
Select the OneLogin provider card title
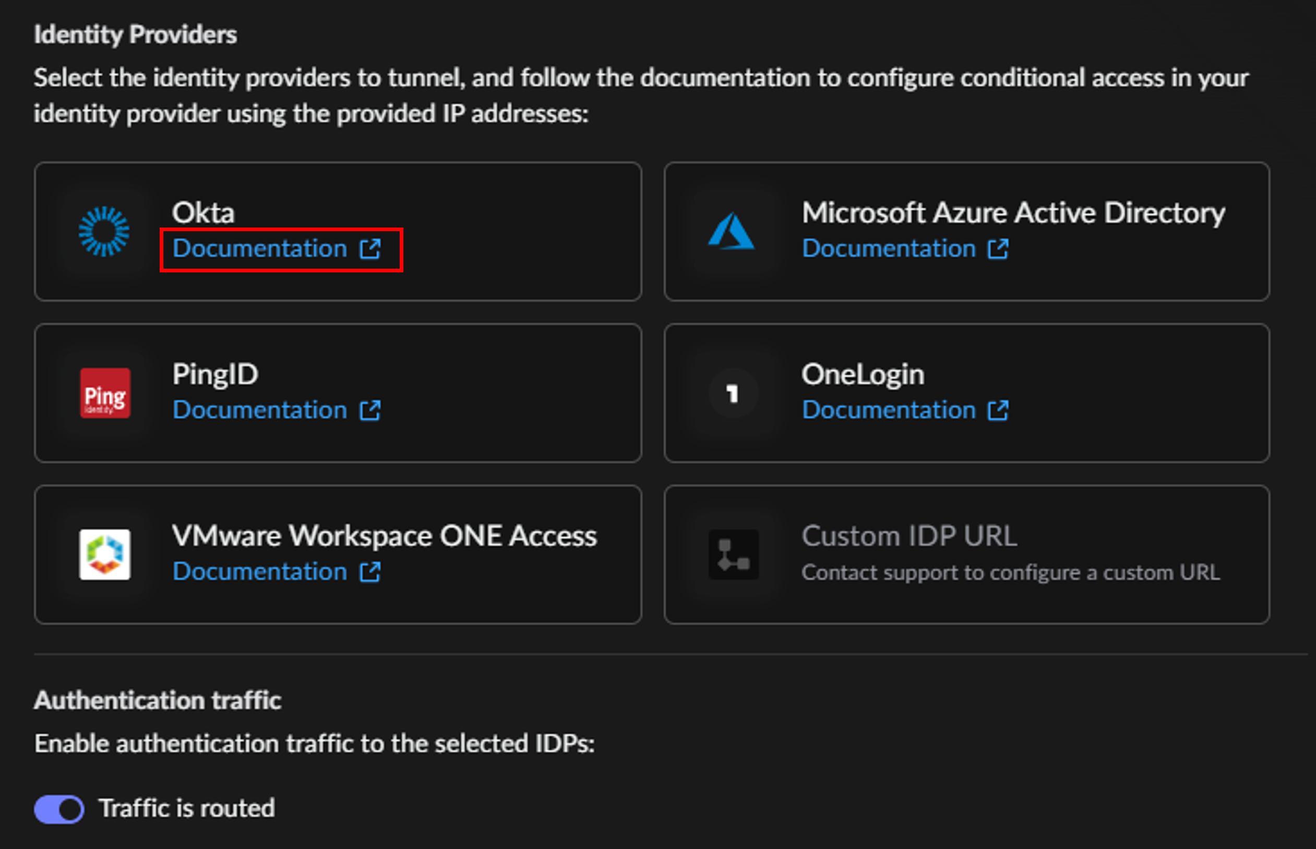(862, 374)
